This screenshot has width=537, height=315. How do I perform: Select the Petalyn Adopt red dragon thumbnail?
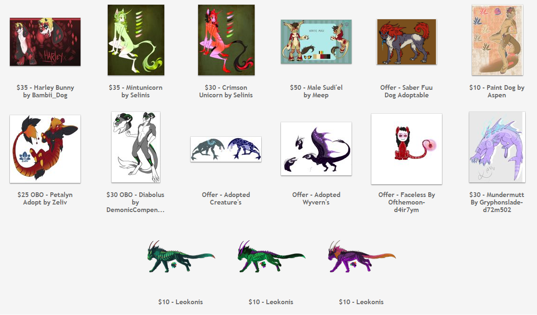(x=45, y=149)
